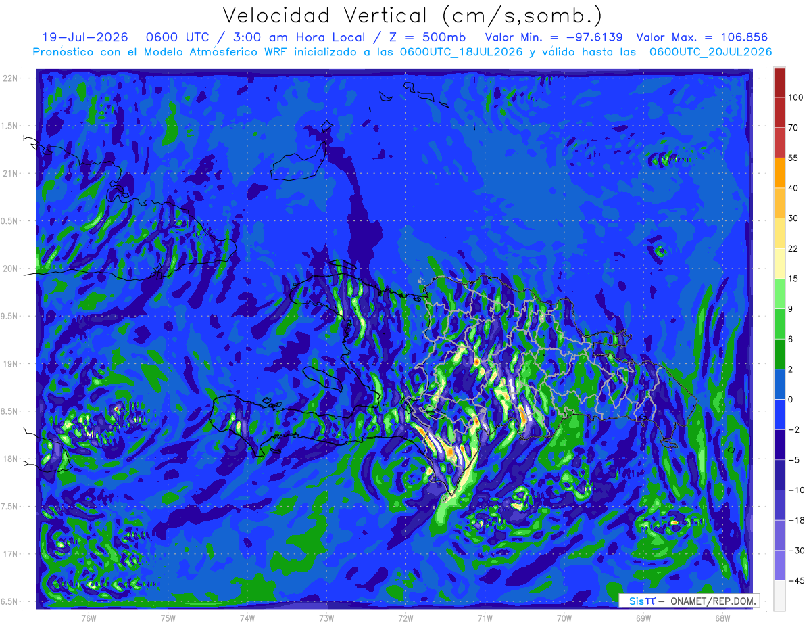Image resolution: width=811 pixels, height=627 pixels.
Task: Click the pale yellow band between 15 and 22
Action: (x=779, y=263)
